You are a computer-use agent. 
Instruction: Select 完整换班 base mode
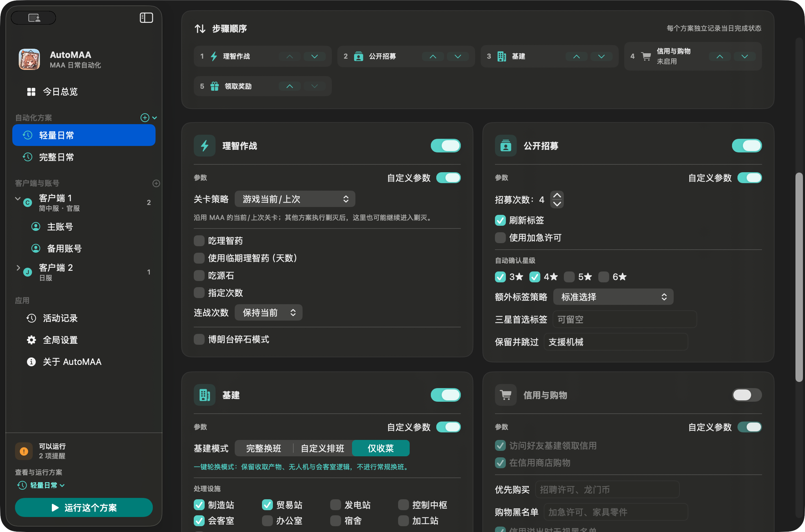click(264, 448)
